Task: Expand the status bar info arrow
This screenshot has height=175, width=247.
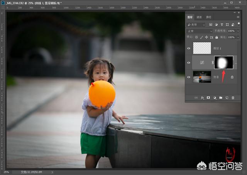Action: (52, 172)
